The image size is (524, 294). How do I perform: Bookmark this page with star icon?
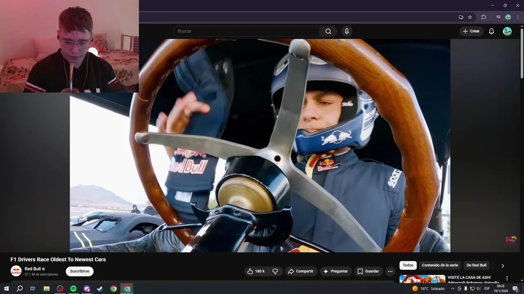tap(470, 17)
